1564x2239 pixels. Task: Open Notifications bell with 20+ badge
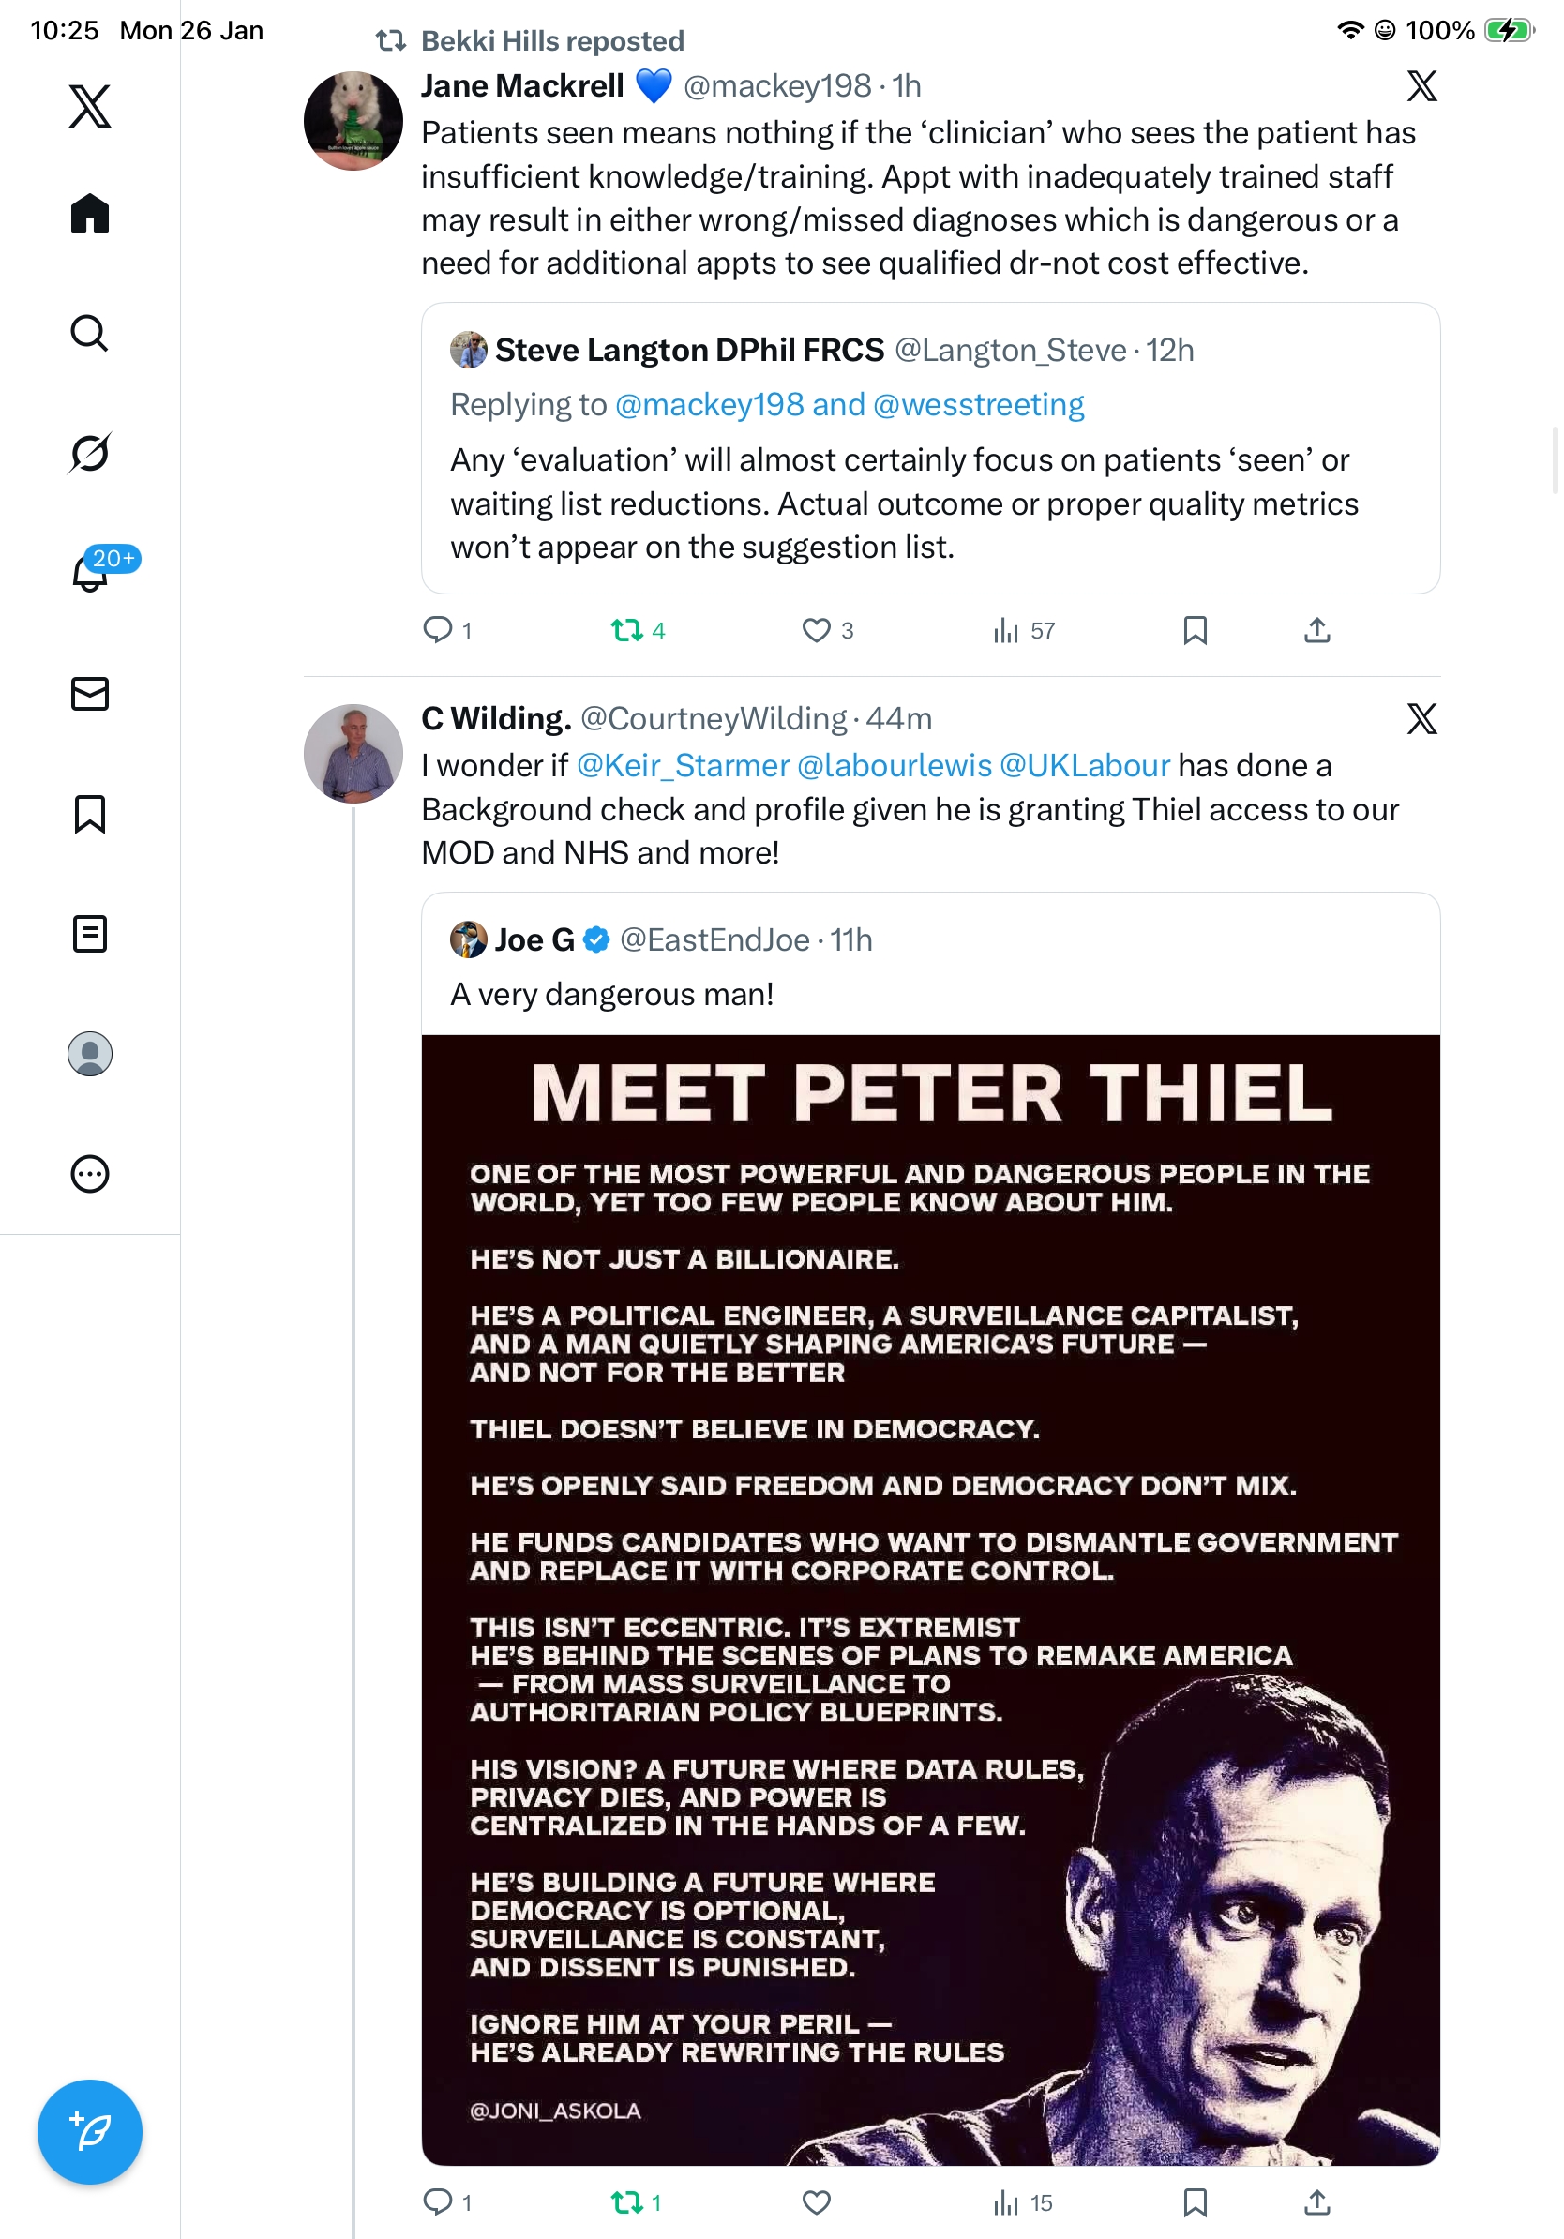click(90, 574)
